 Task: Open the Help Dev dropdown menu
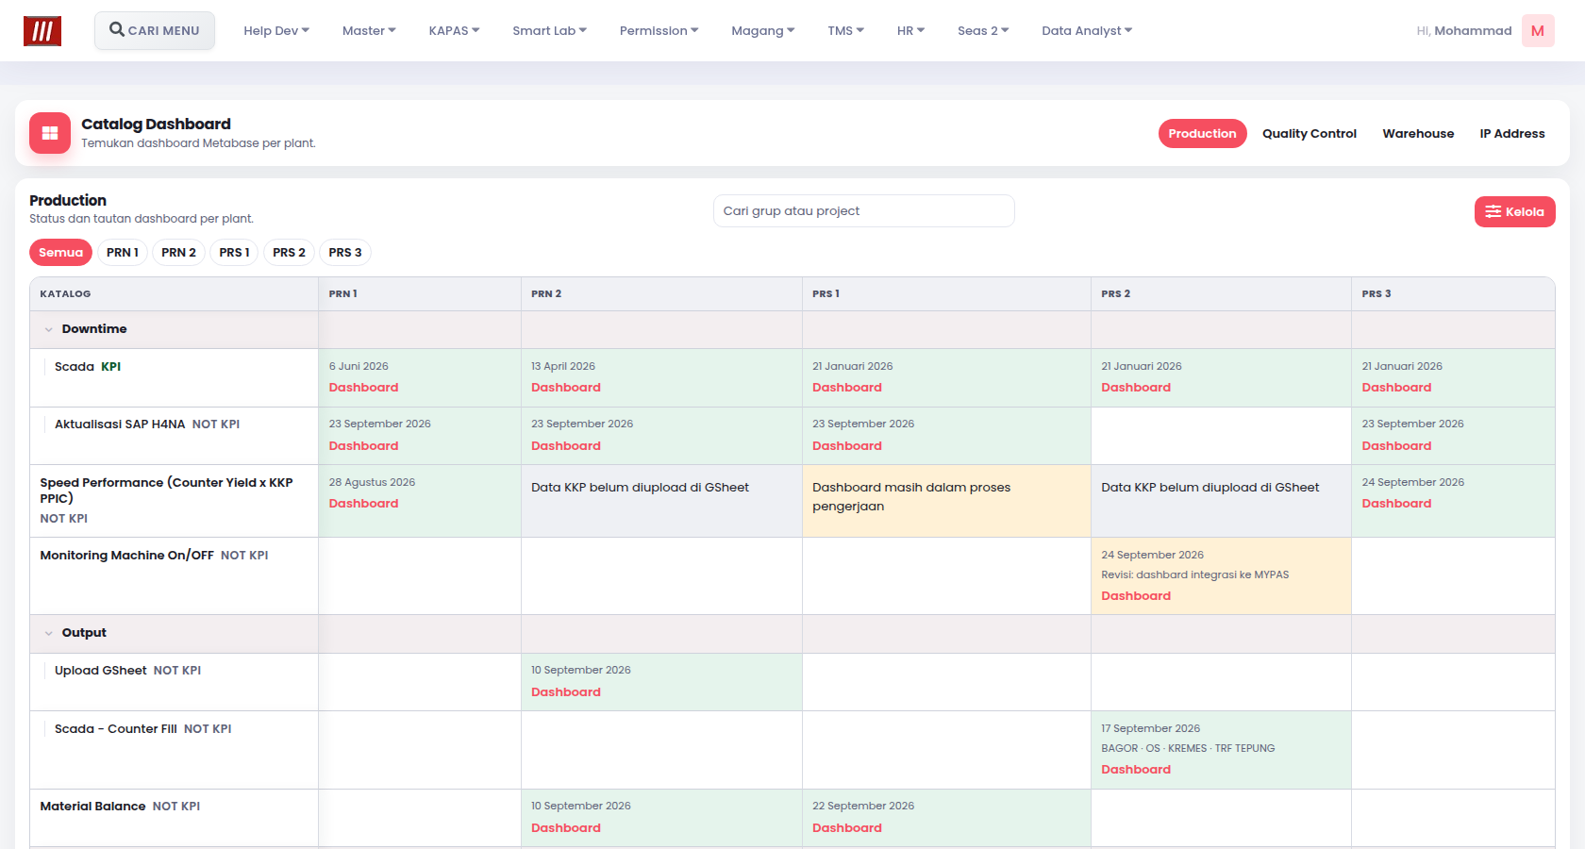276,30
